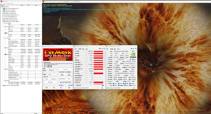Click the bus interface question mark icon
This screenshot has width=211, height=114.
136,63
